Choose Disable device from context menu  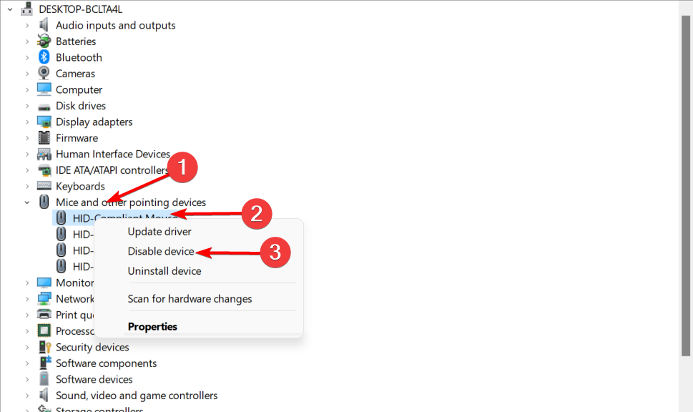click(x=161, y=251)
